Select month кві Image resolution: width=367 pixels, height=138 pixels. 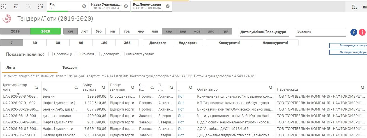[x=113, y=31]
